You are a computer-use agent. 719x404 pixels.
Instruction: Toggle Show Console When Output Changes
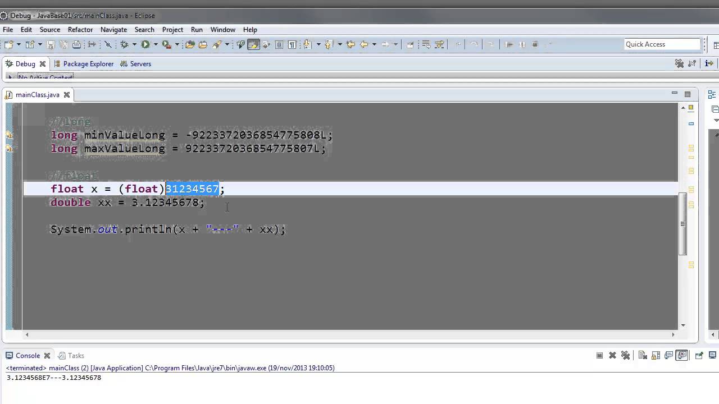[x=669, y=355]
